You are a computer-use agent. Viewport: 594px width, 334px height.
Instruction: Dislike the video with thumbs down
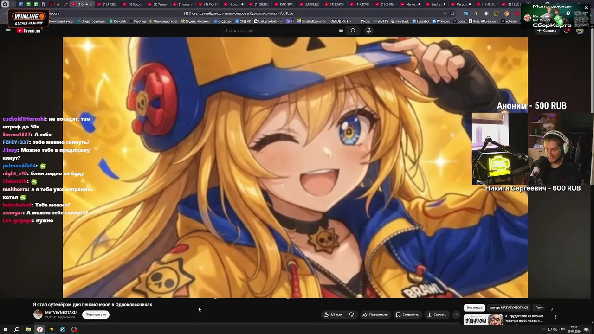(351, 315)
